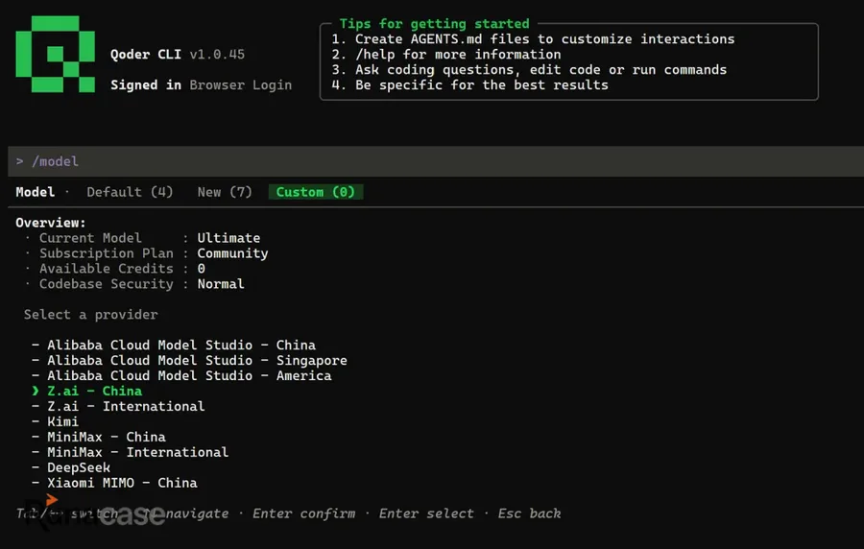Click the Enter confirm hint text
The image size is (864, 549).
[303, 513]
